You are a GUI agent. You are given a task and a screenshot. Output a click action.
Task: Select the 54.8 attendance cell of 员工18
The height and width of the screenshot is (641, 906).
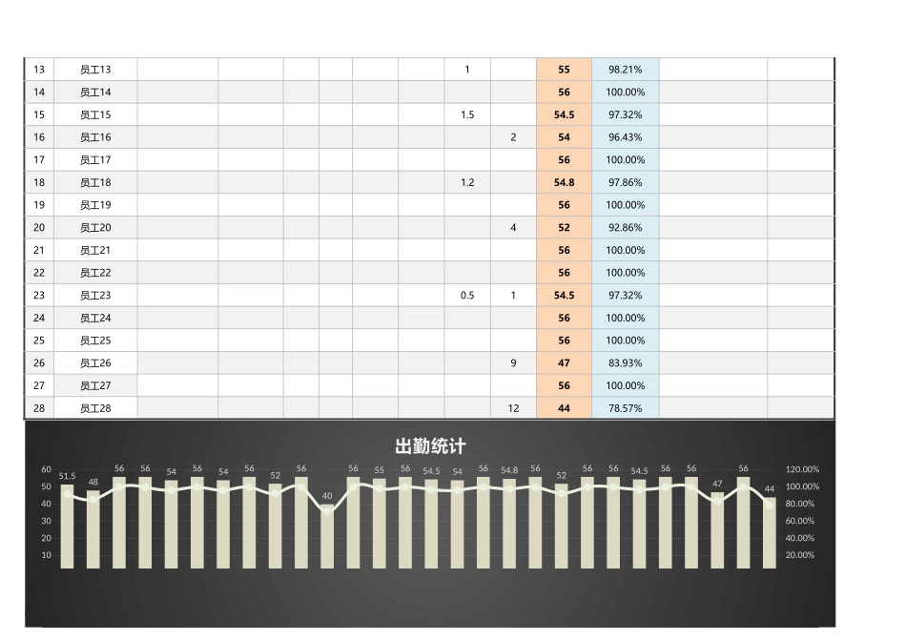pos(564,182)
